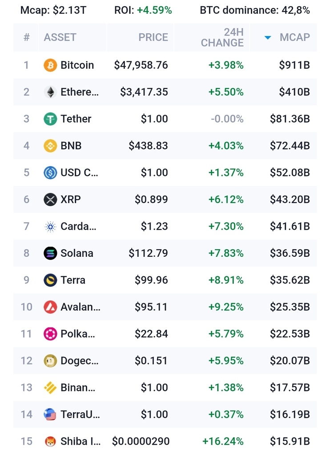The image size is (330, 455).
Task: Sort by ASSET column header
Action: [60, 37]
